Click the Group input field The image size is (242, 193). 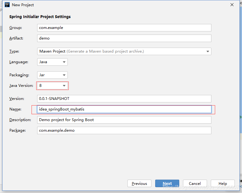click(124, 28)
